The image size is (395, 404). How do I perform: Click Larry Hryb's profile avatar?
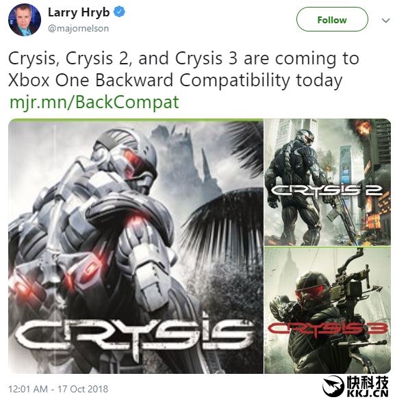25,20
